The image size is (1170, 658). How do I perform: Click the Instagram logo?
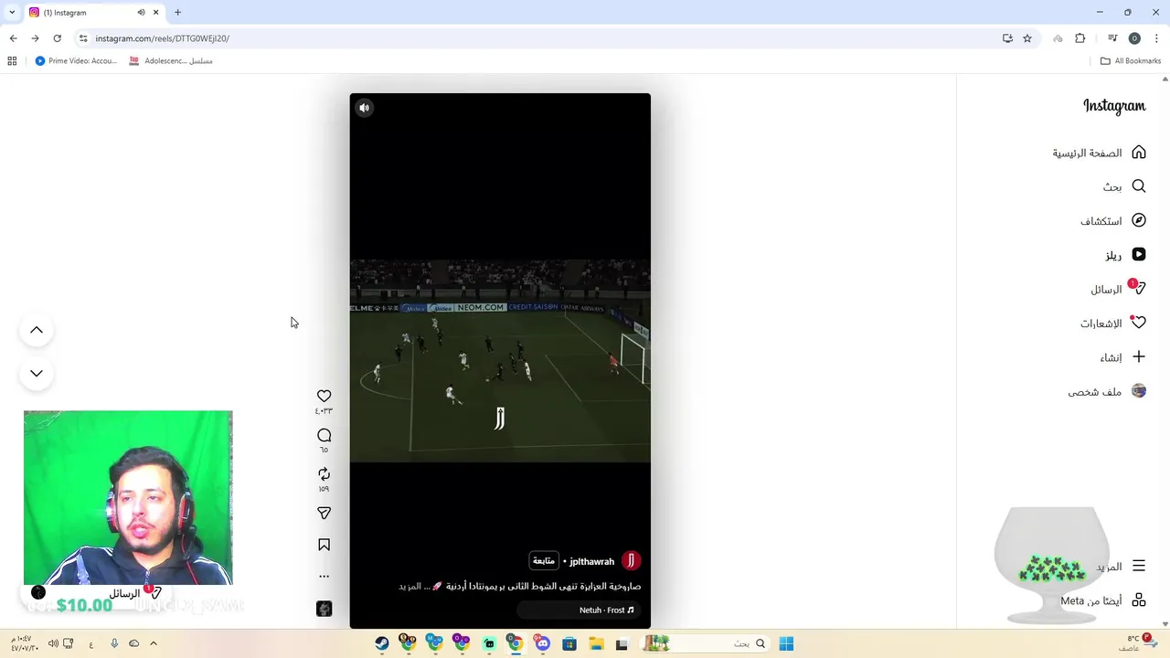[x=1114, y=106]
